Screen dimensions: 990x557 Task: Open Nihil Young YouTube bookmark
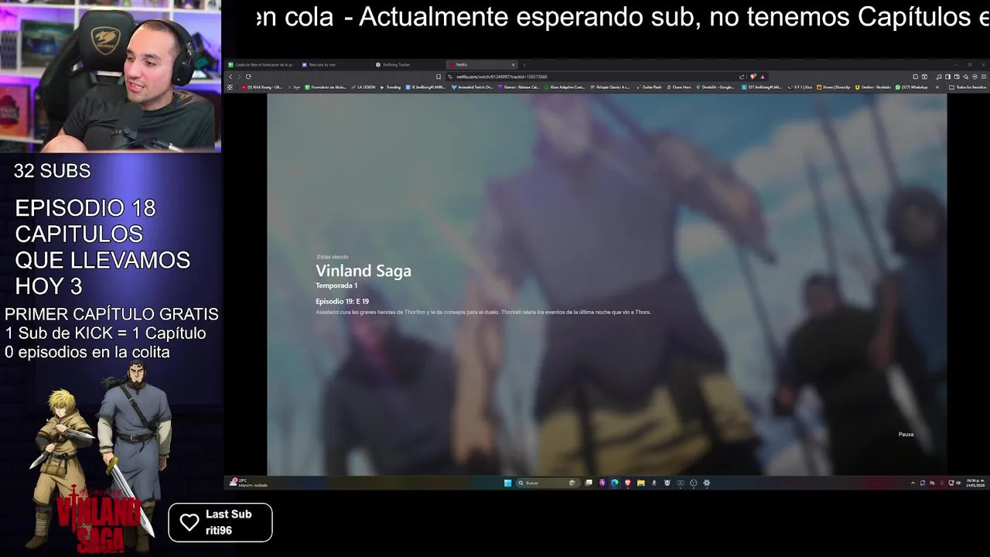tap(261, 87)
